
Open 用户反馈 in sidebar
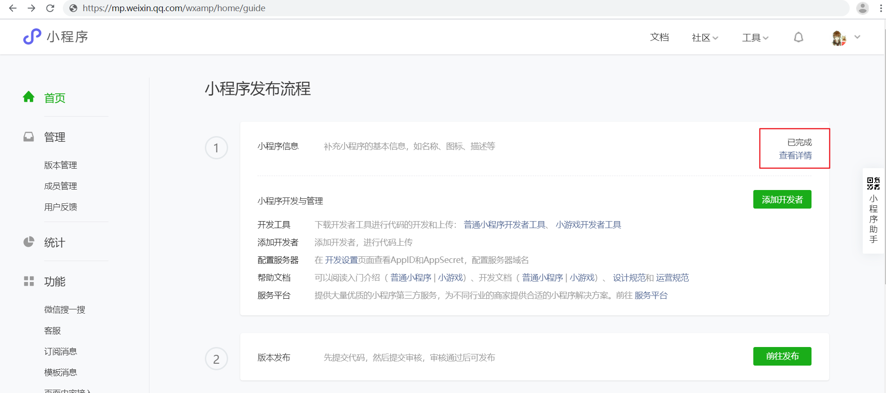[x=61, y=207]
